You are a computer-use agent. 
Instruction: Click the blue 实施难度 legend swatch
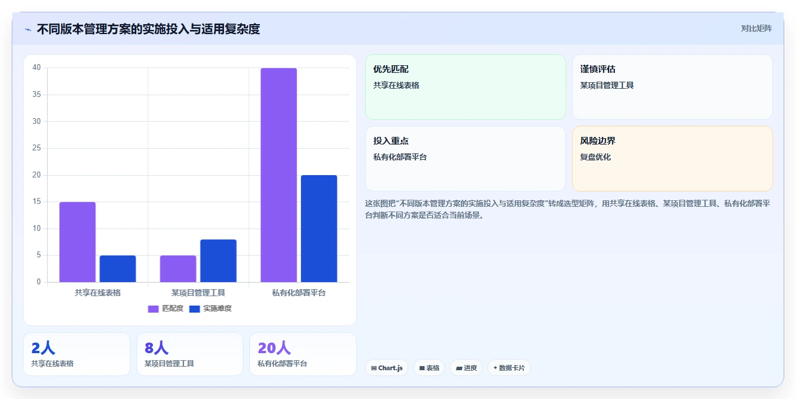click(x=195, y=309)
